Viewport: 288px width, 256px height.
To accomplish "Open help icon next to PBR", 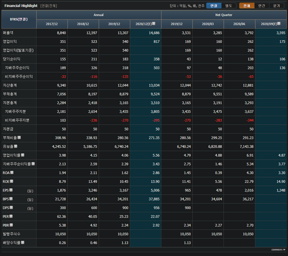I will [x=11, y=225].
